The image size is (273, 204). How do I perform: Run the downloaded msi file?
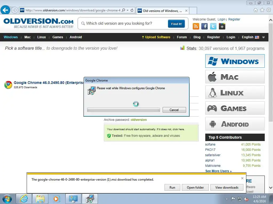(172, 187)
